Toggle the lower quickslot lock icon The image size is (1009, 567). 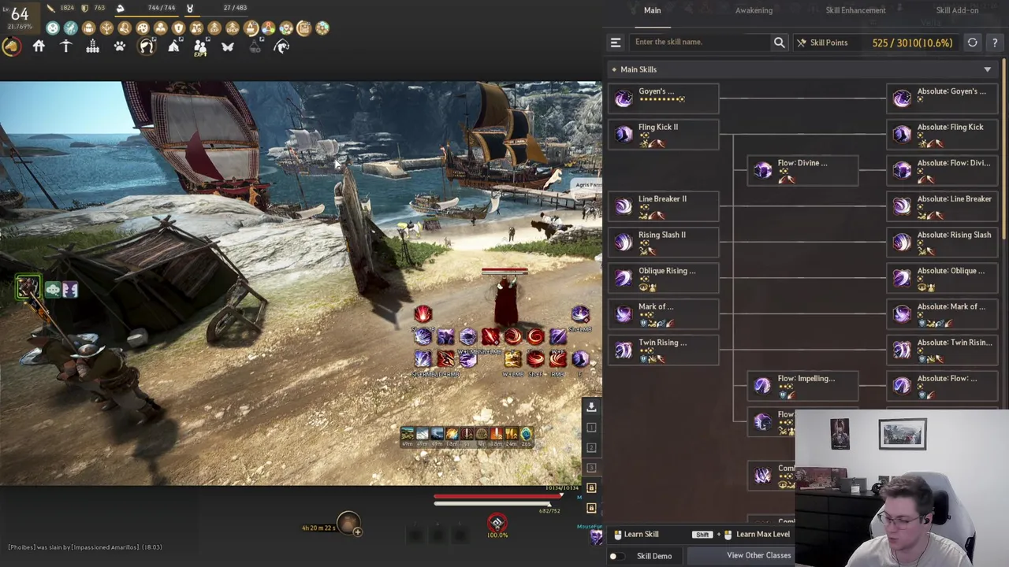pyautogui.click(x=591, y=508)
